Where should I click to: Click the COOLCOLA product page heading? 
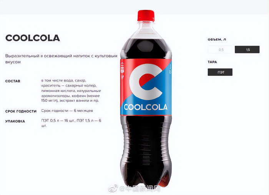[33, 38]
